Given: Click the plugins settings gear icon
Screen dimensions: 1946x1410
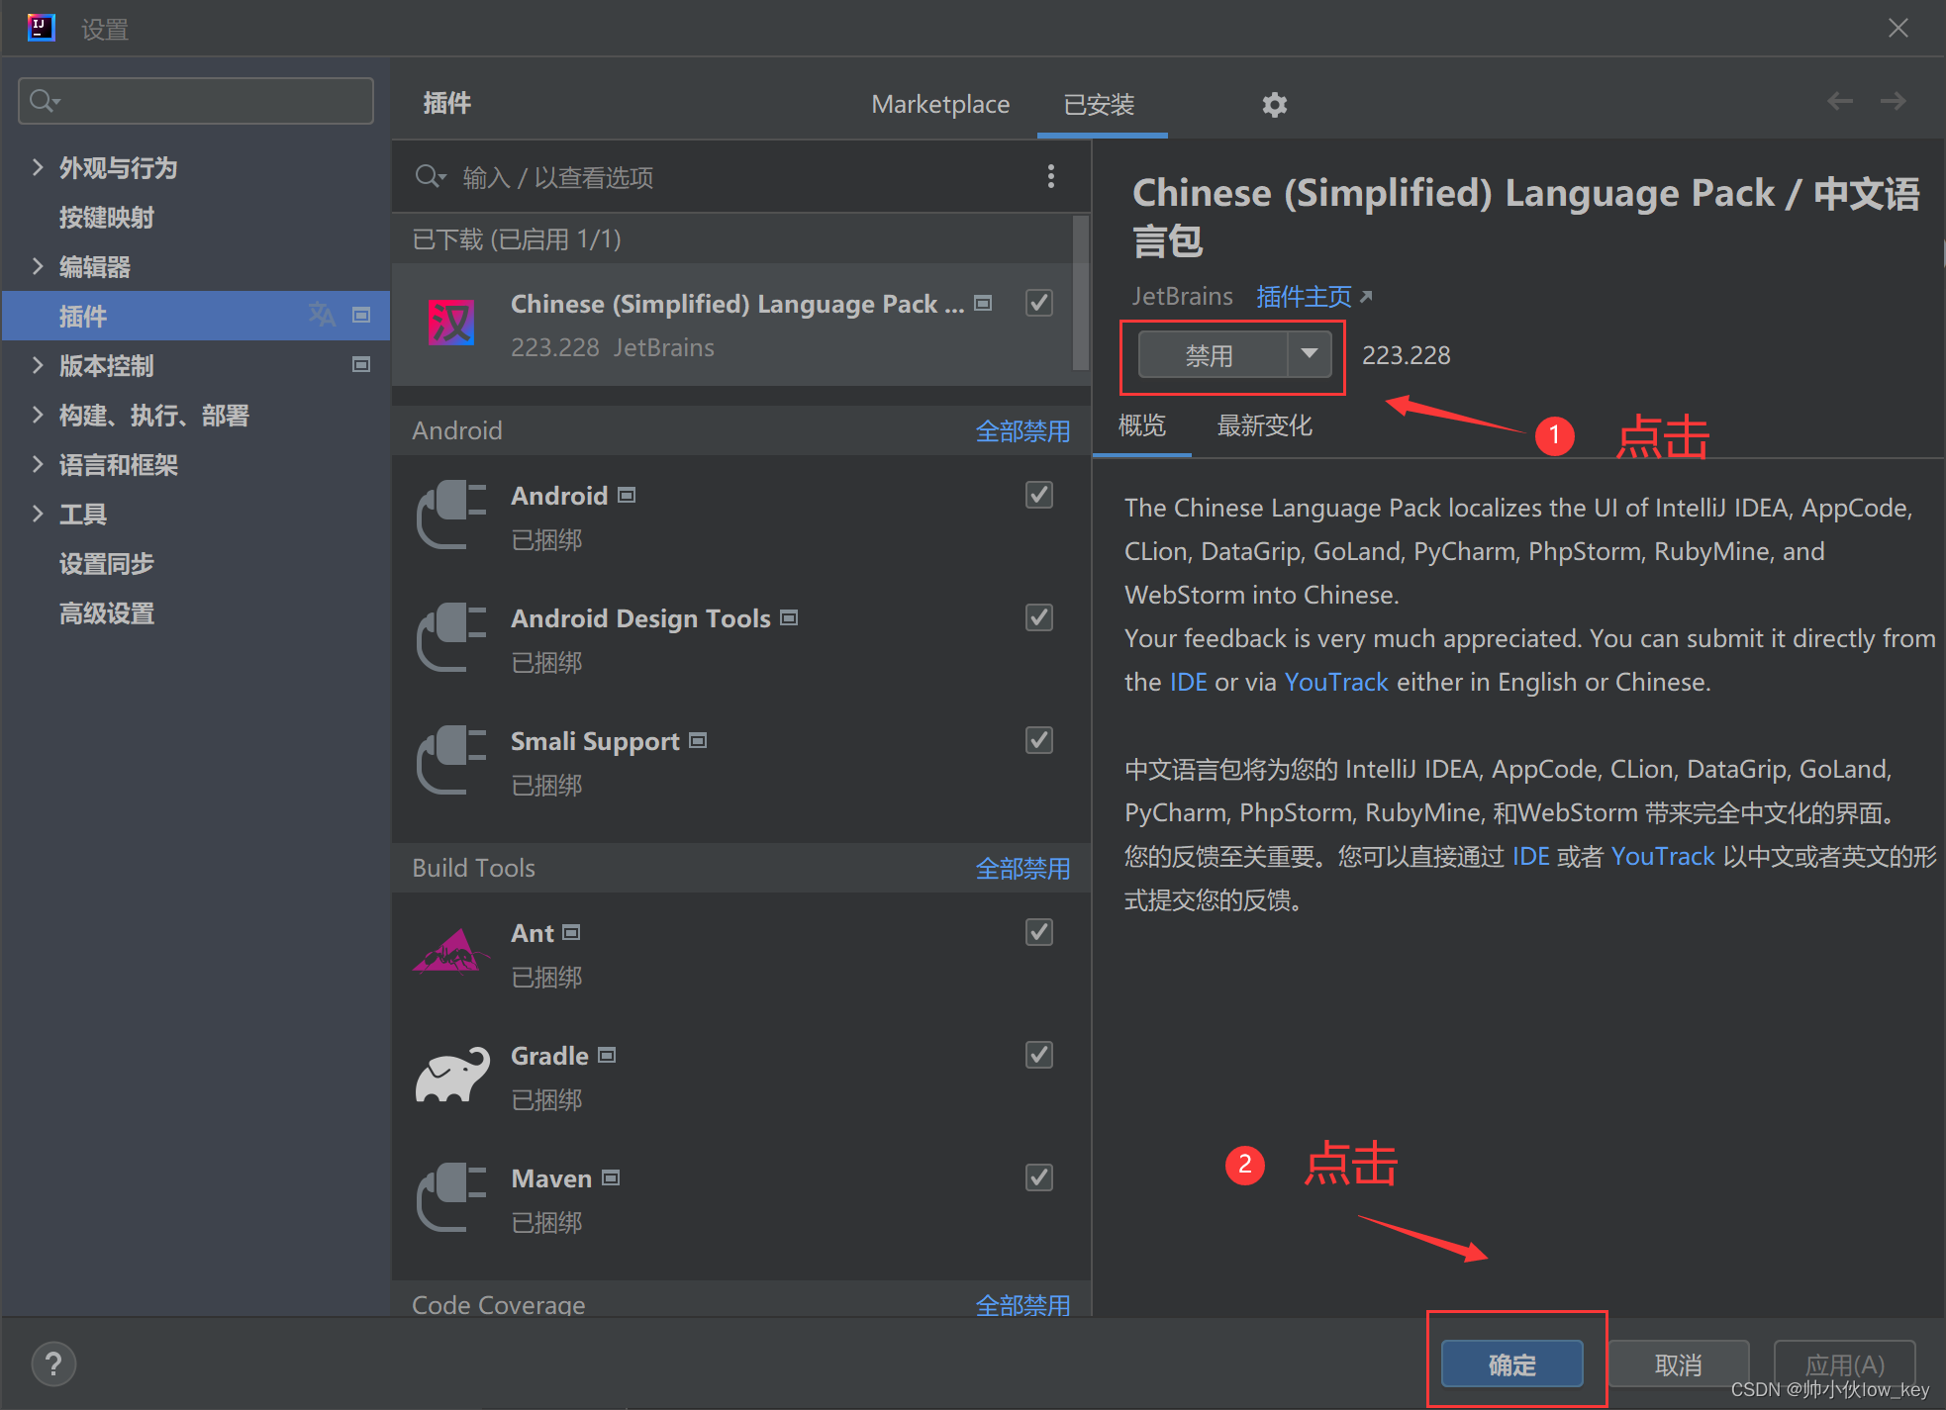Looking at the screenshot, I should pos(1274,105).
